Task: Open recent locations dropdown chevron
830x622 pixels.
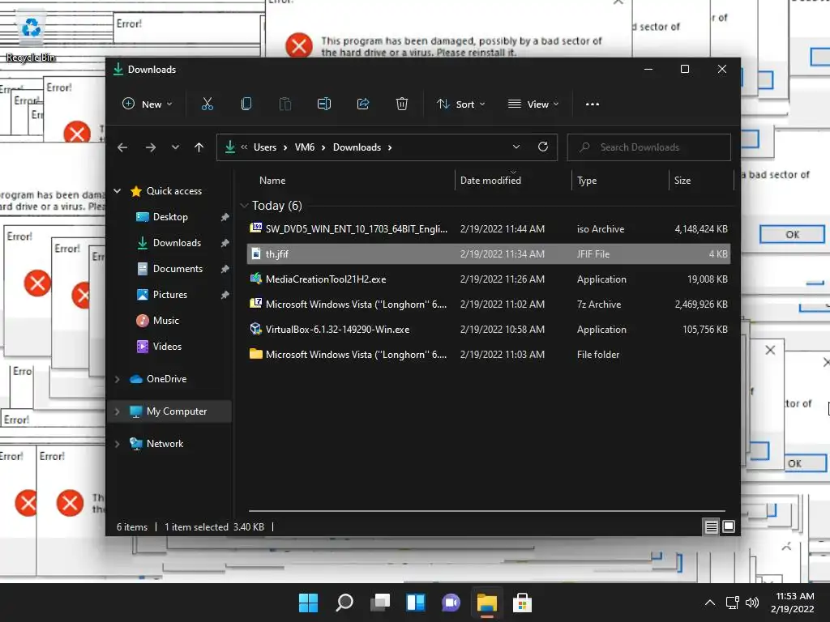Action: [x=175, y=147]
